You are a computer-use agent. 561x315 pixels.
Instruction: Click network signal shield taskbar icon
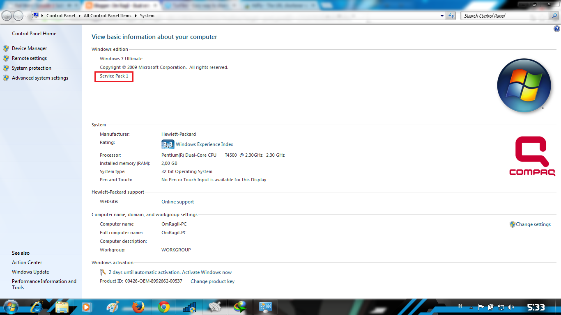189,307
